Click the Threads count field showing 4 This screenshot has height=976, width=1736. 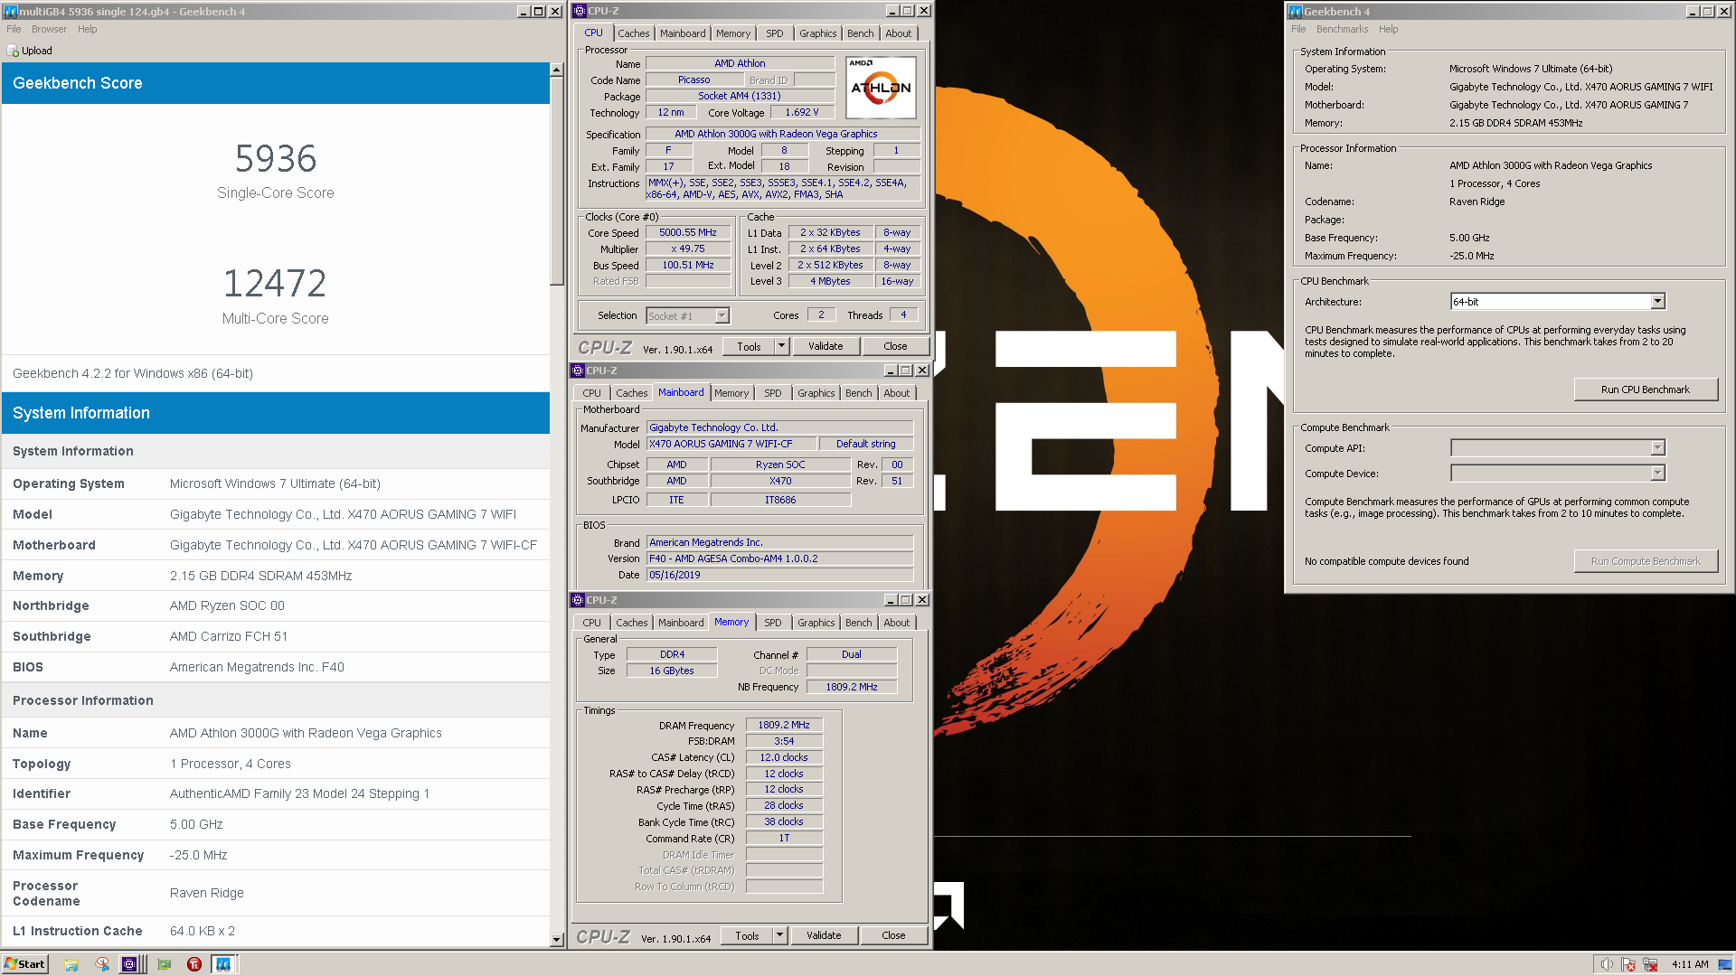click(903, 314)
